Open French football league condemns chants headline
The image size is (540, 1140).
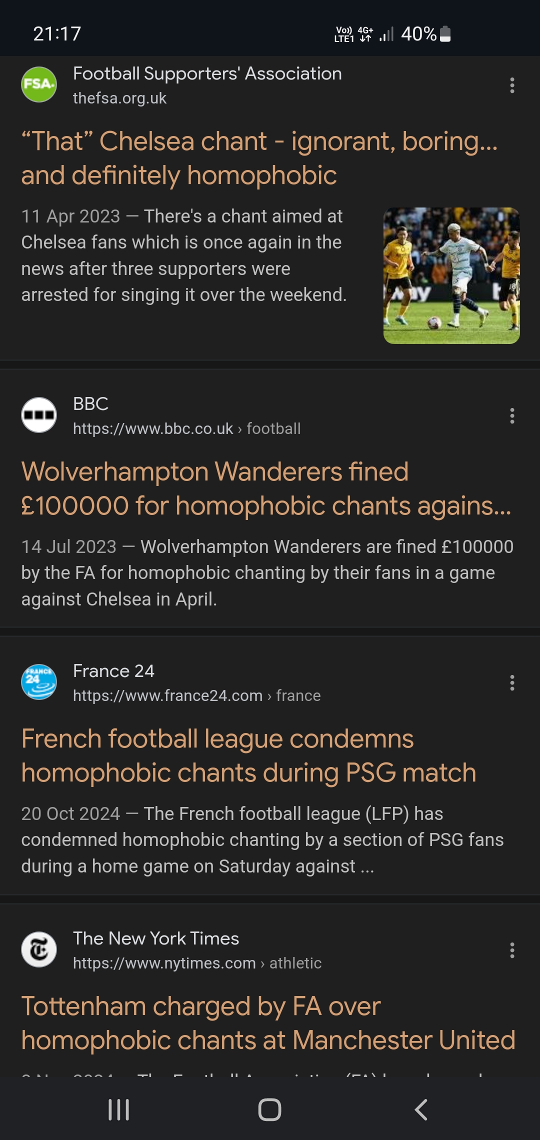(248, 755)
